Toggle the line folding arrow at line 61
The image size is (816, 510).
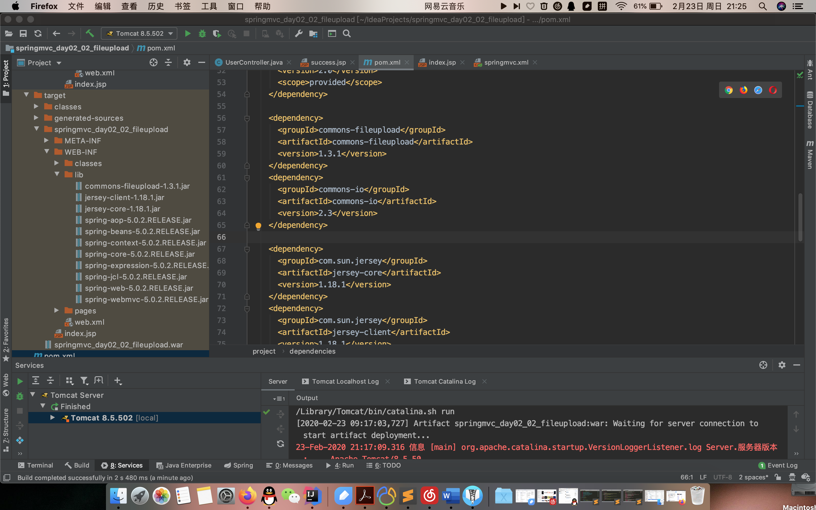pos(247,178)
